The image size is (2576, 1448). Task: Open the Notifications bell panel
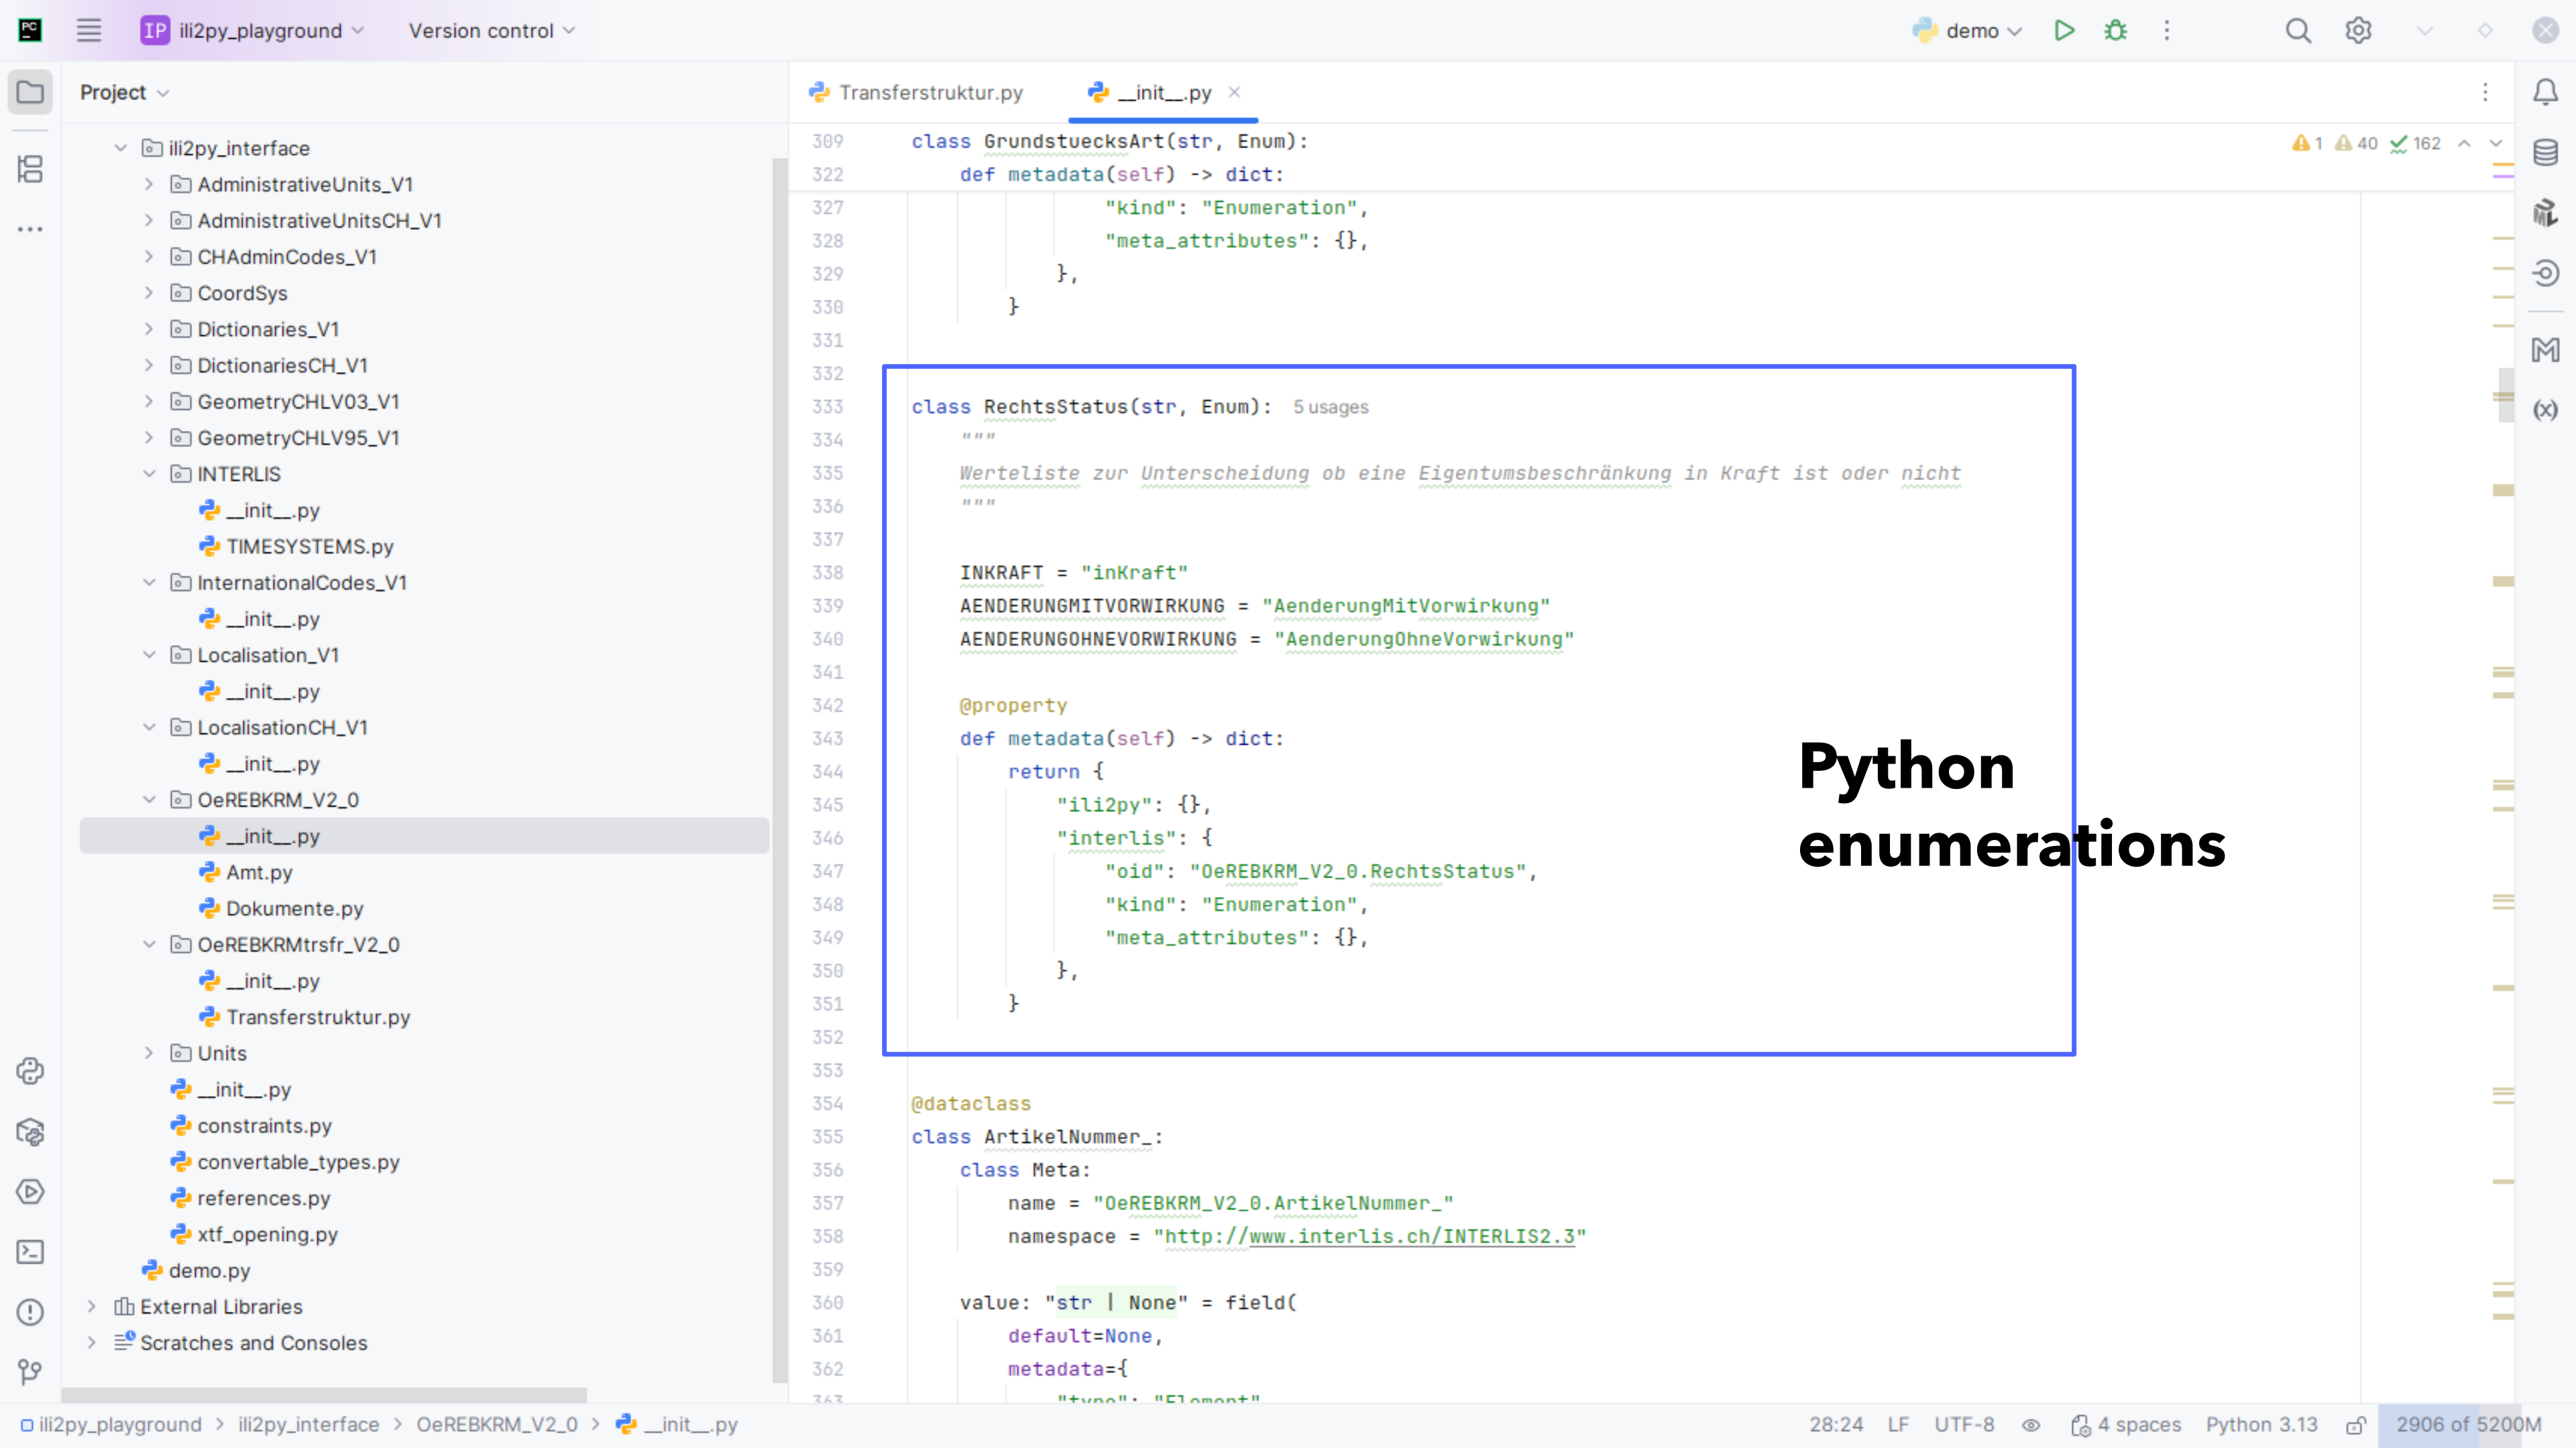[2545, 92]
